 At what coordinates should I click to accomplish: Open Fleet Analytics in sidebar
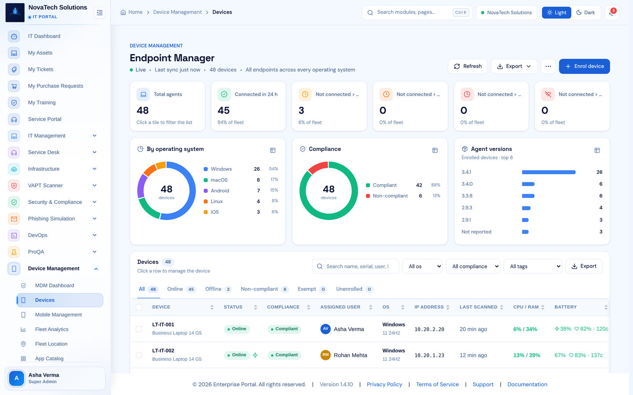[x=60, y=330]
